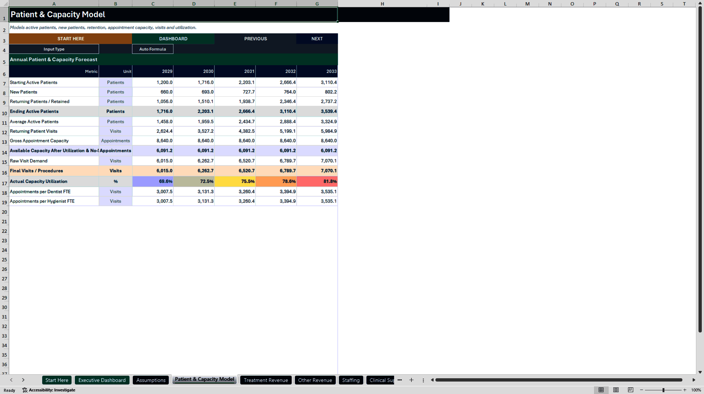Open the Executive Dashboard sheet tab
This screenshot has width=704, height=394.
coord(102,380)
